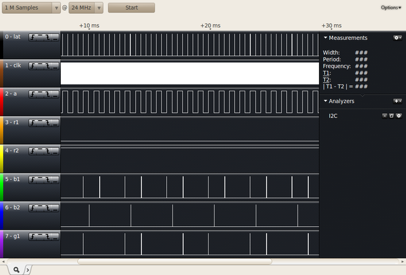The image size is (406, 275).
Task: Remove the I2C analyzer with the X icon
Action: tap(384, 116)
